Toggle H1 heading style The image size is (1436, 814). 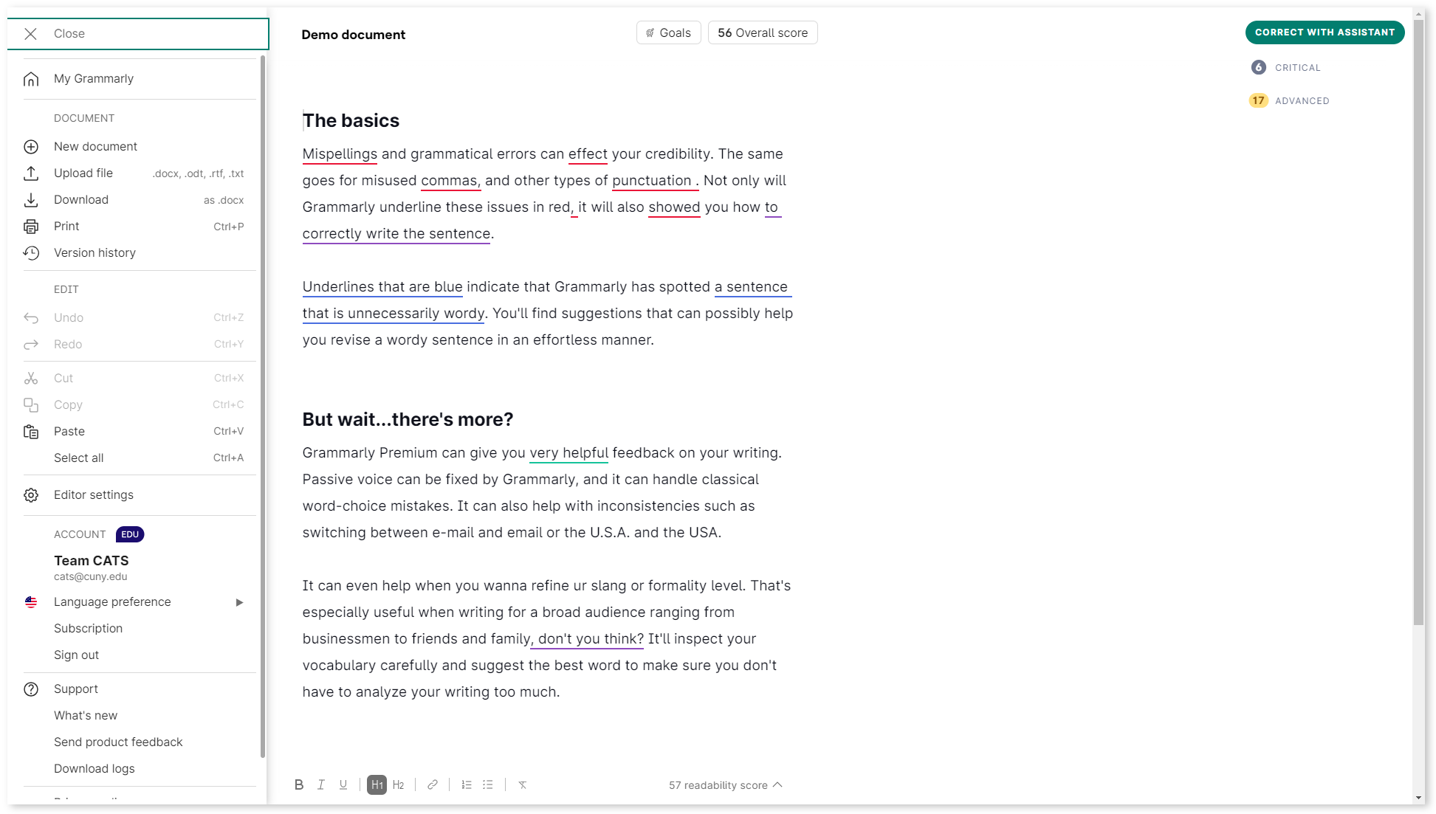tap(377, 784)
